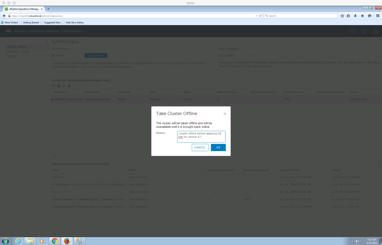Select System Status in the sidebar
The height and width of the screenshot is (245, 382).
pyautogui.click(x=16, y=47)
